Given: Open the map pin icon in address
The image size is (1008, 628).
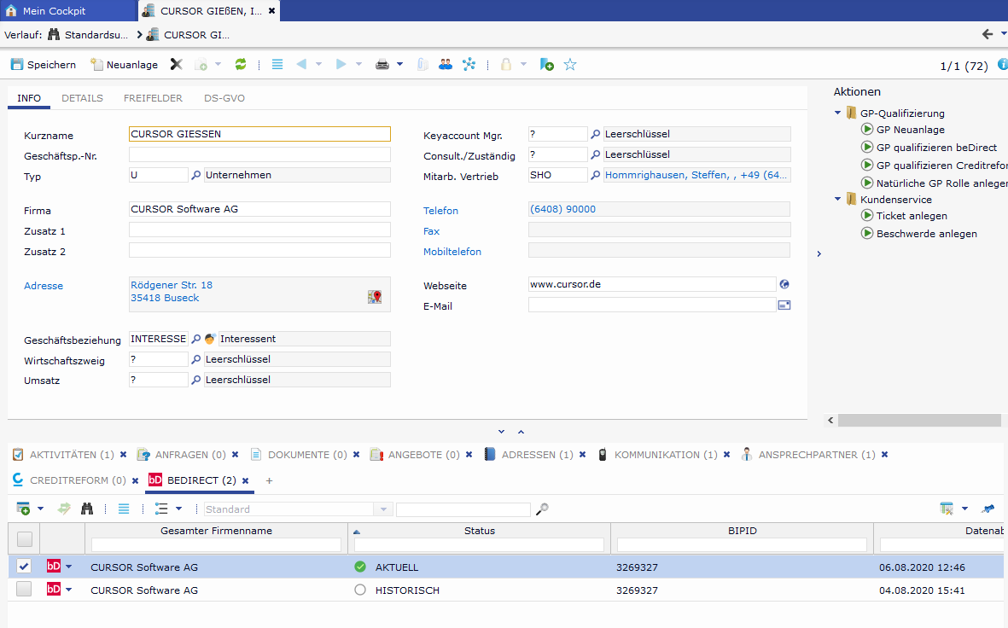Looking at the screenshot, I should pyautogui.click(x=375, y=297).
